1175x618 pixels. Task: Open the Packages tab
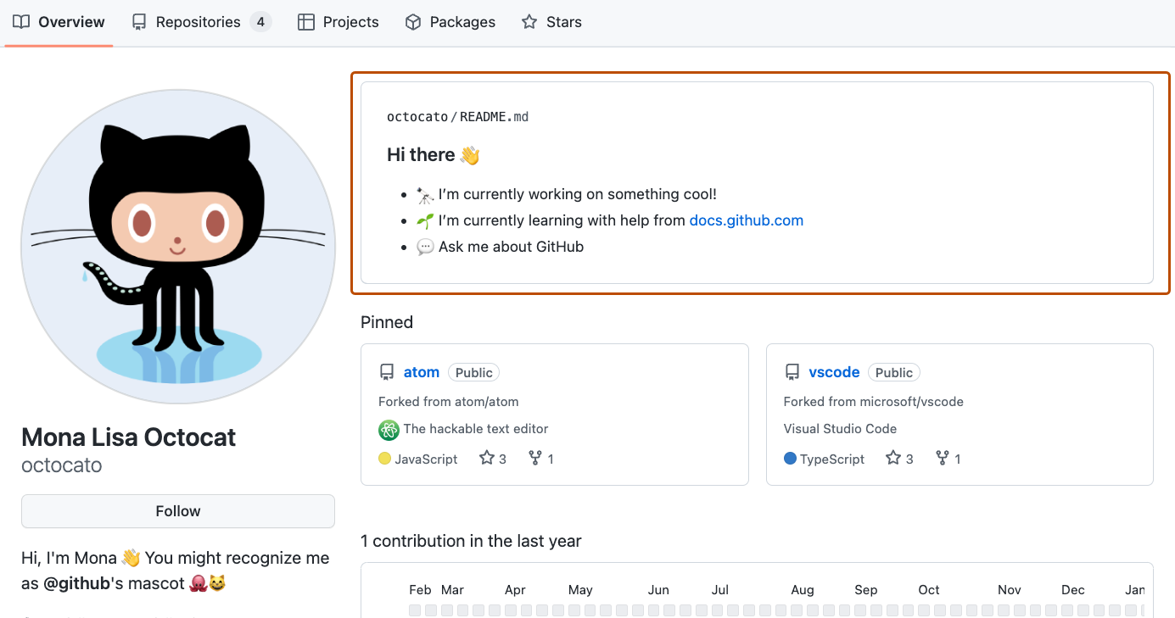coord(450,21)
